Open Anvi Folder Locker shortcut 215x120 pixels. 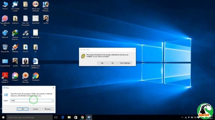(x=15, y=6)
